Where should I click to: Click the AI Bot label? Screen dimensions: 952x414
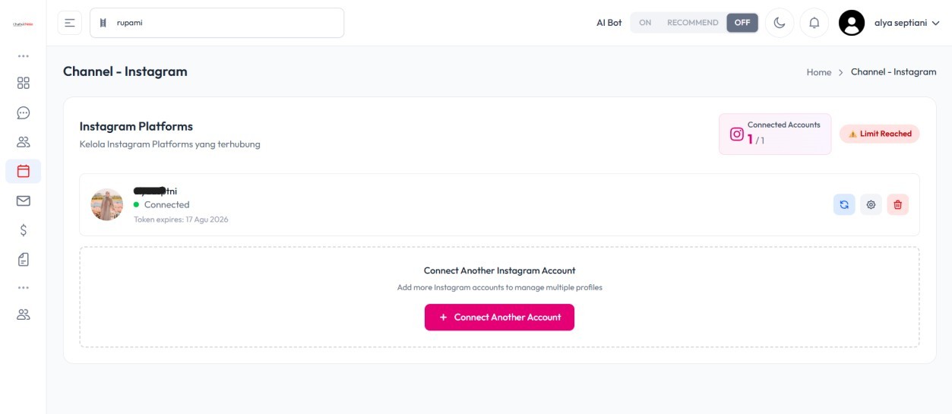tap(609, 23)
